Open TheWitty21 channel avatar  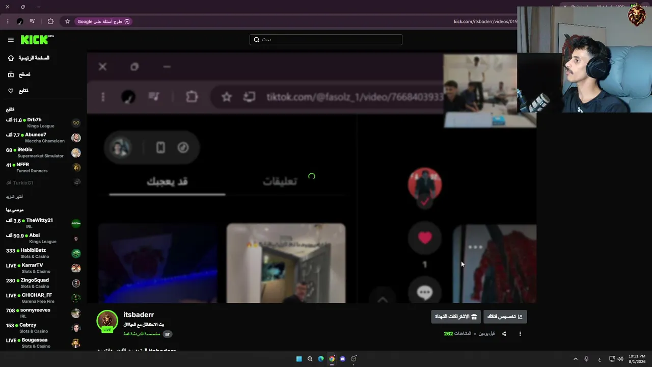(x=76, y=223)
